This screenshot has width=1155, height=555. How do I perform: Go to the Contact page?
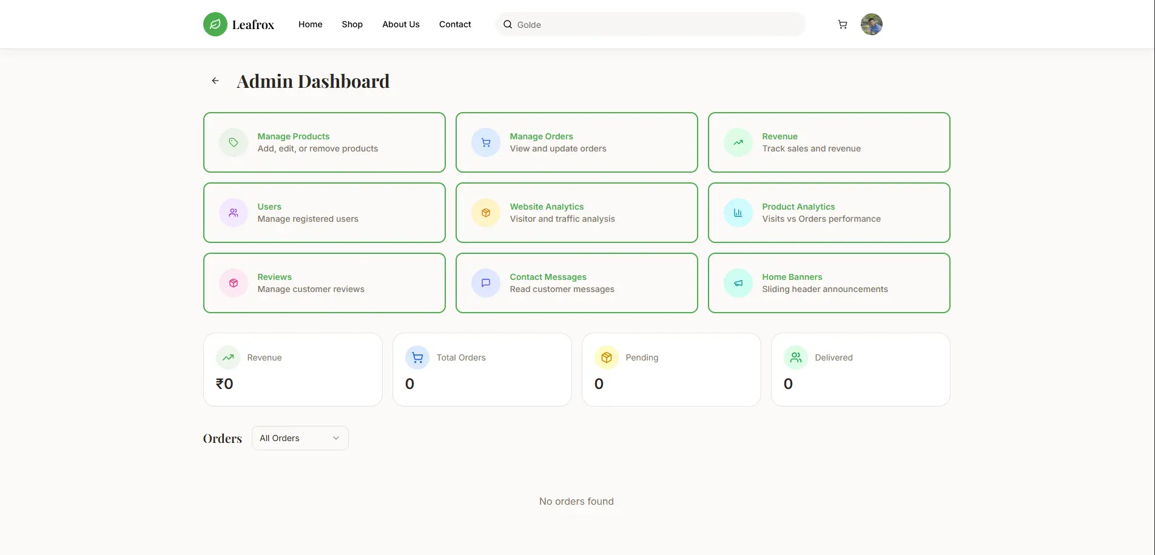pyautogui.click(x=455, y=24)
